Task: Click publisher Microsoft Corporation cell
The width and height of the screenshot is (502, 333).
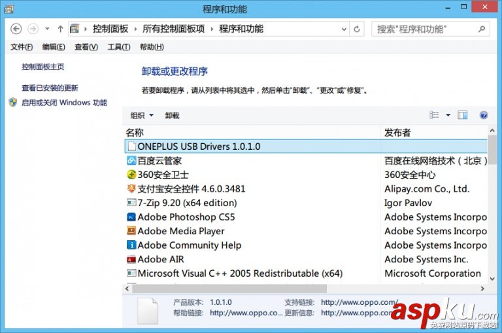Action: pyautogui.click(x=433, y=273)
